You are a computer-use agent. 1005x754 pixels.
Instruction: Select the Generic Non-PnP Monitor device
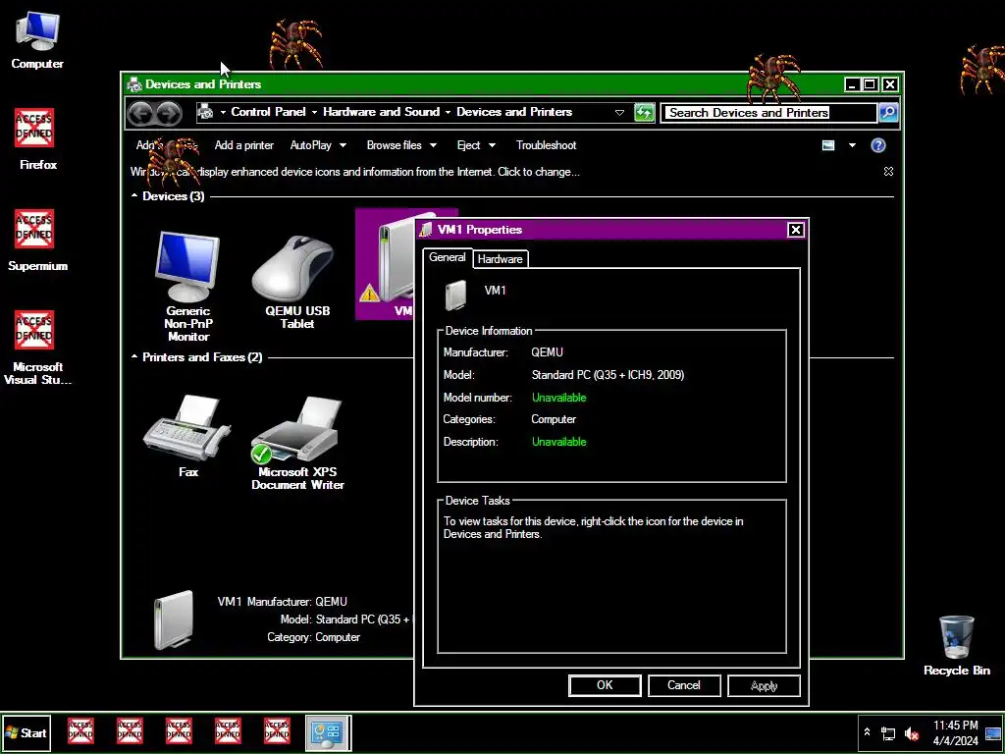pos(187,287)
